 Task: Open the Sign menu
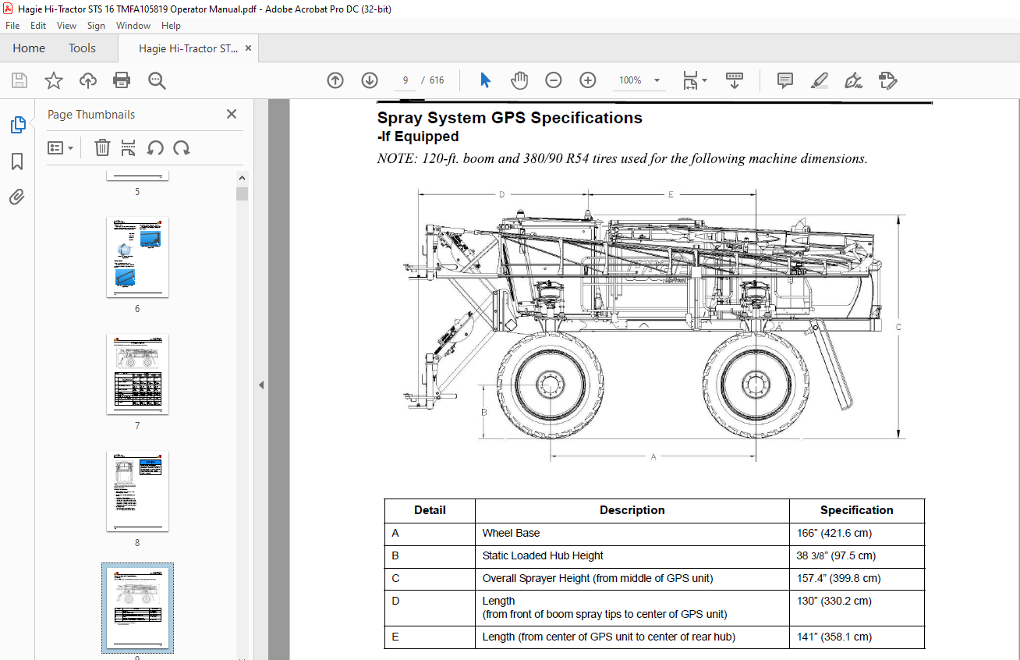coord(96,26)
